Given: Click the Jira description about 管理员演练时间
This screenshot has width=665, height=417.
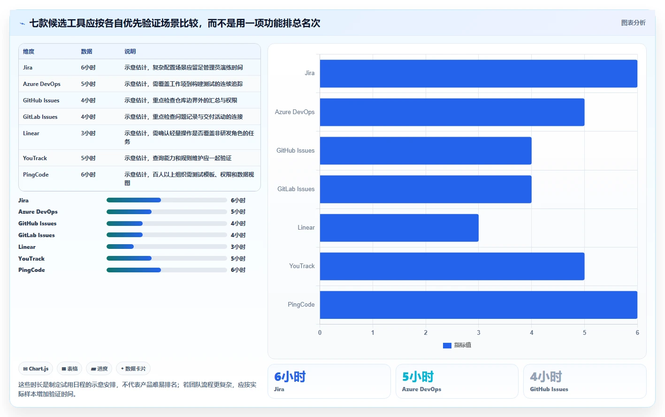Looking at the screenshot, I should [x=183, y=68].
